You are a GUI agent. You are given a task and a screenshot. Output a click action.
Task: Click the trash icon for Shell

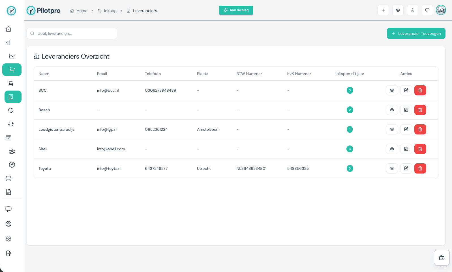420,149
